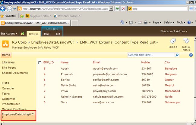Open the Lists heading link
196x125 pixels.
click(x=5, y=83)
